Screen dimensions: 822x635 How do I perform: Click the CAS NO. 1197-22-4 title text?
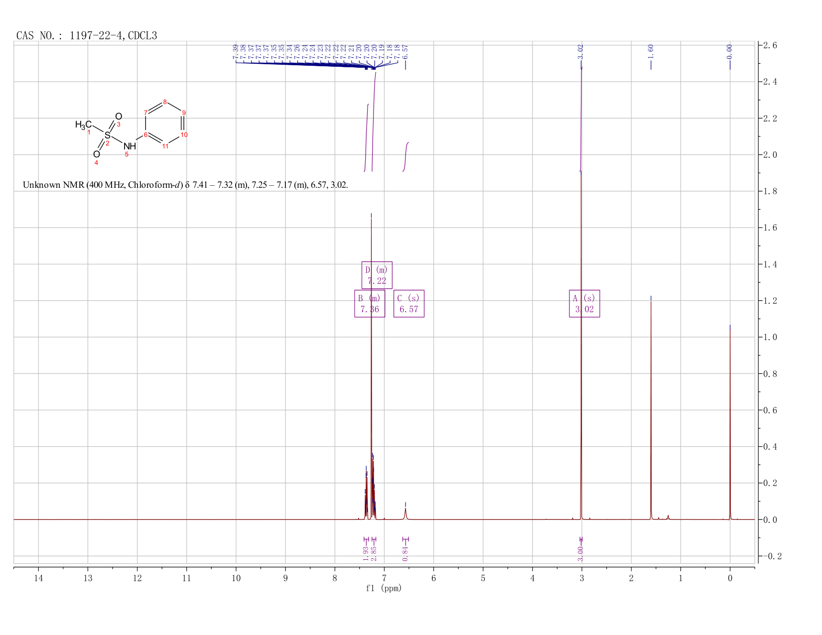tap(87, 35)
